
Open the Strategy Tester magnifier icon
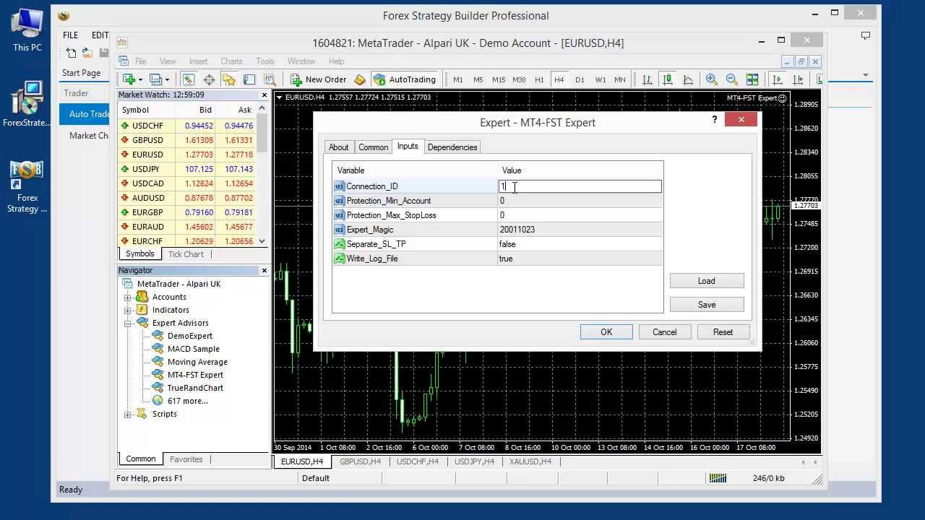(x=270, y=79)
